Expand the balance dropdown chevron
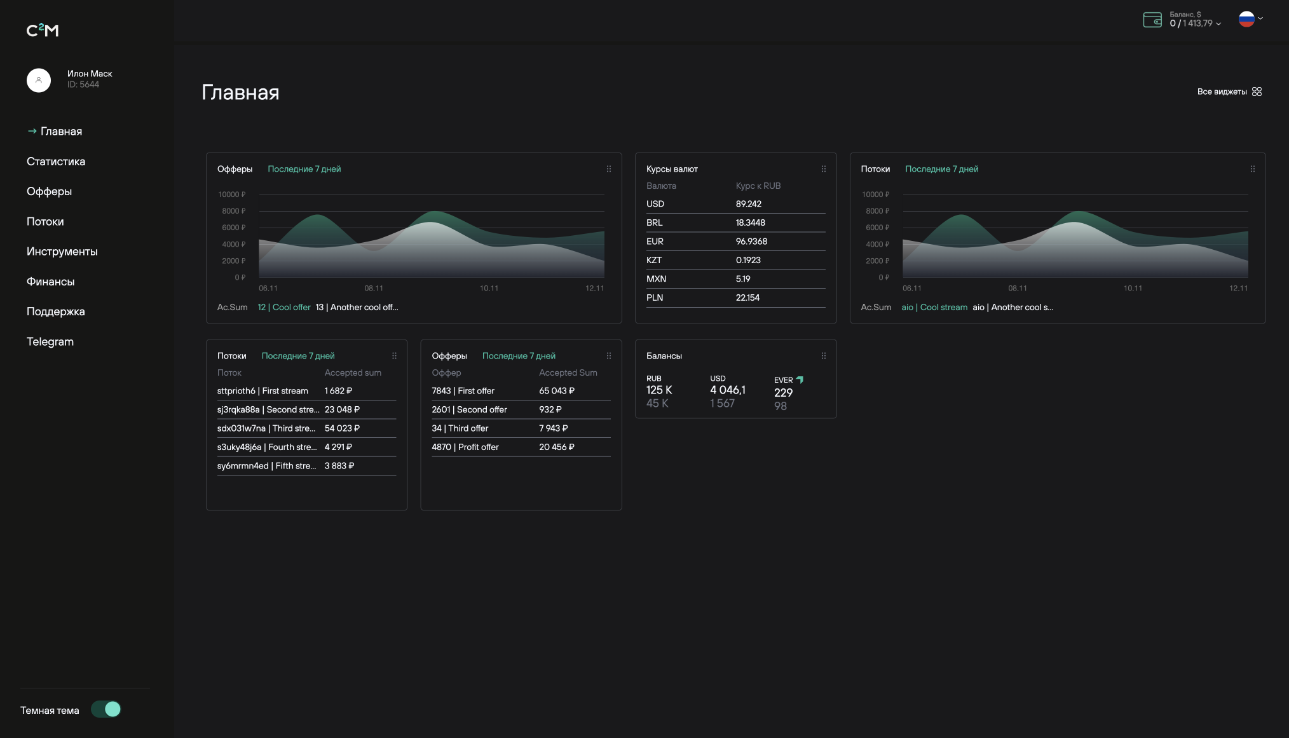The height and width of the screenshot is (738, 1289). pyautogui.click(x=1218, y=24)
